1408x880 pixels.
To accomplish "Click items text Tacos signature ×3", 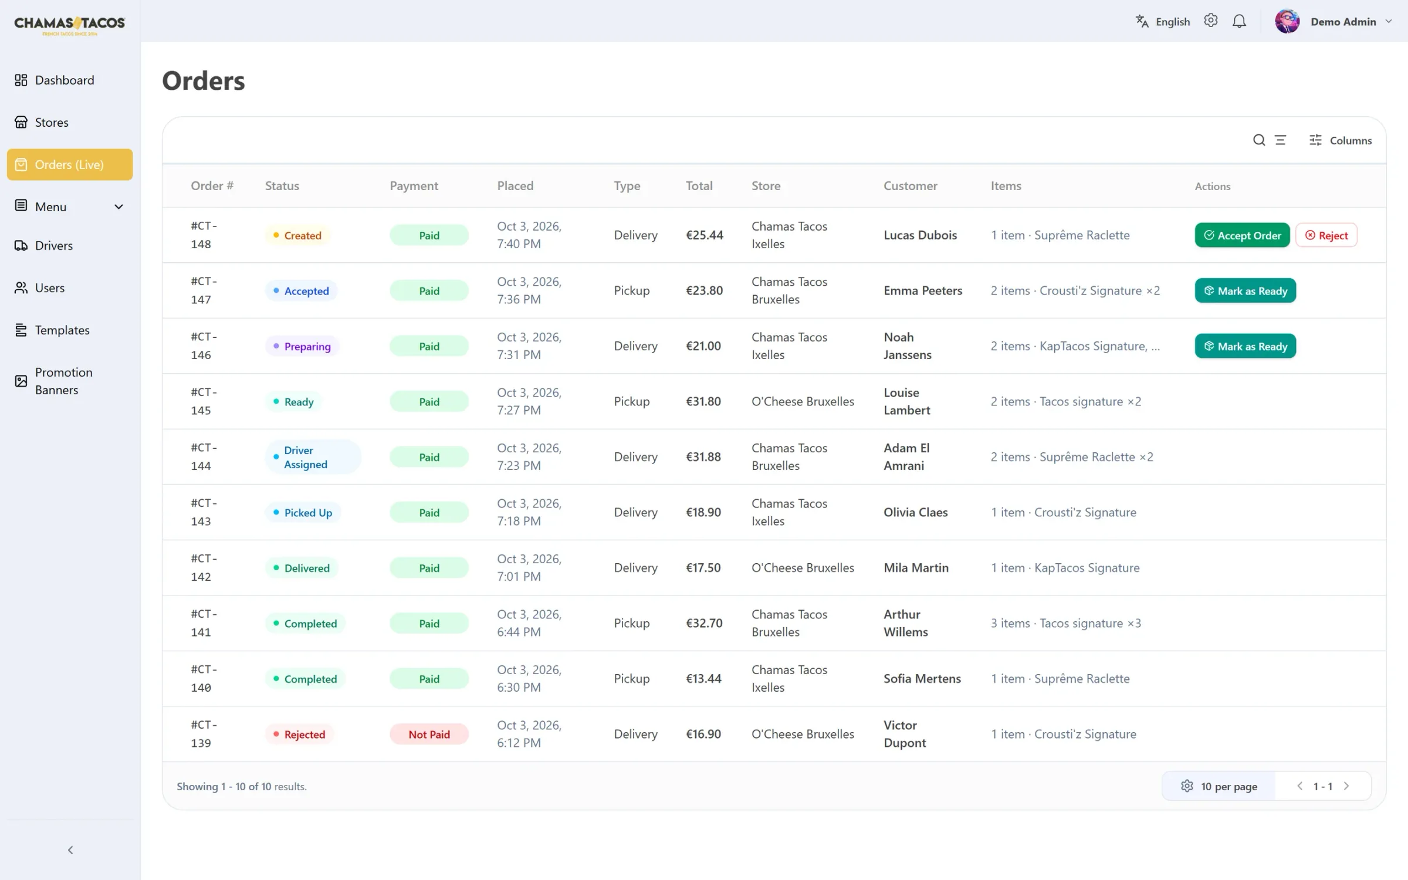I will (1090, 623).
